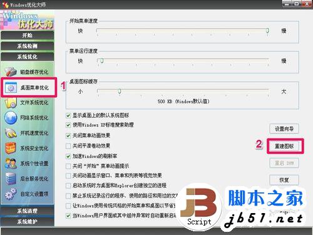The width and height of the screenshot is (313, 235).
Task: Check 禁止系统记录运行的程序 option
Action: coord(68,196)
